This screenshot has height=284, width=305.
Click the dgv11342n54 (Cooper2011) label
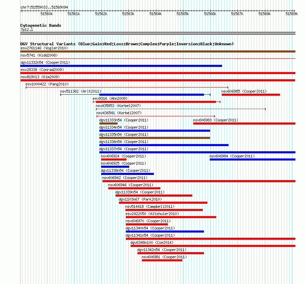tap(162, 250)
